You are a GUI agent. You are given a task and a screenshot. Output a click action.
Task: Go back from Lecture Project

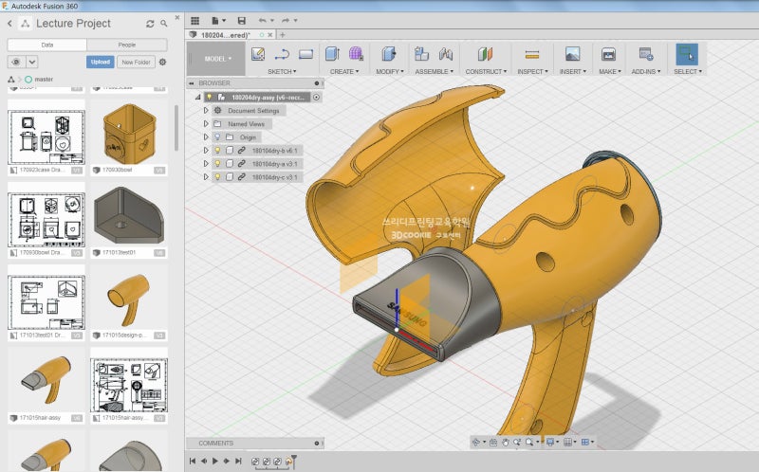(x=9, y=23)
